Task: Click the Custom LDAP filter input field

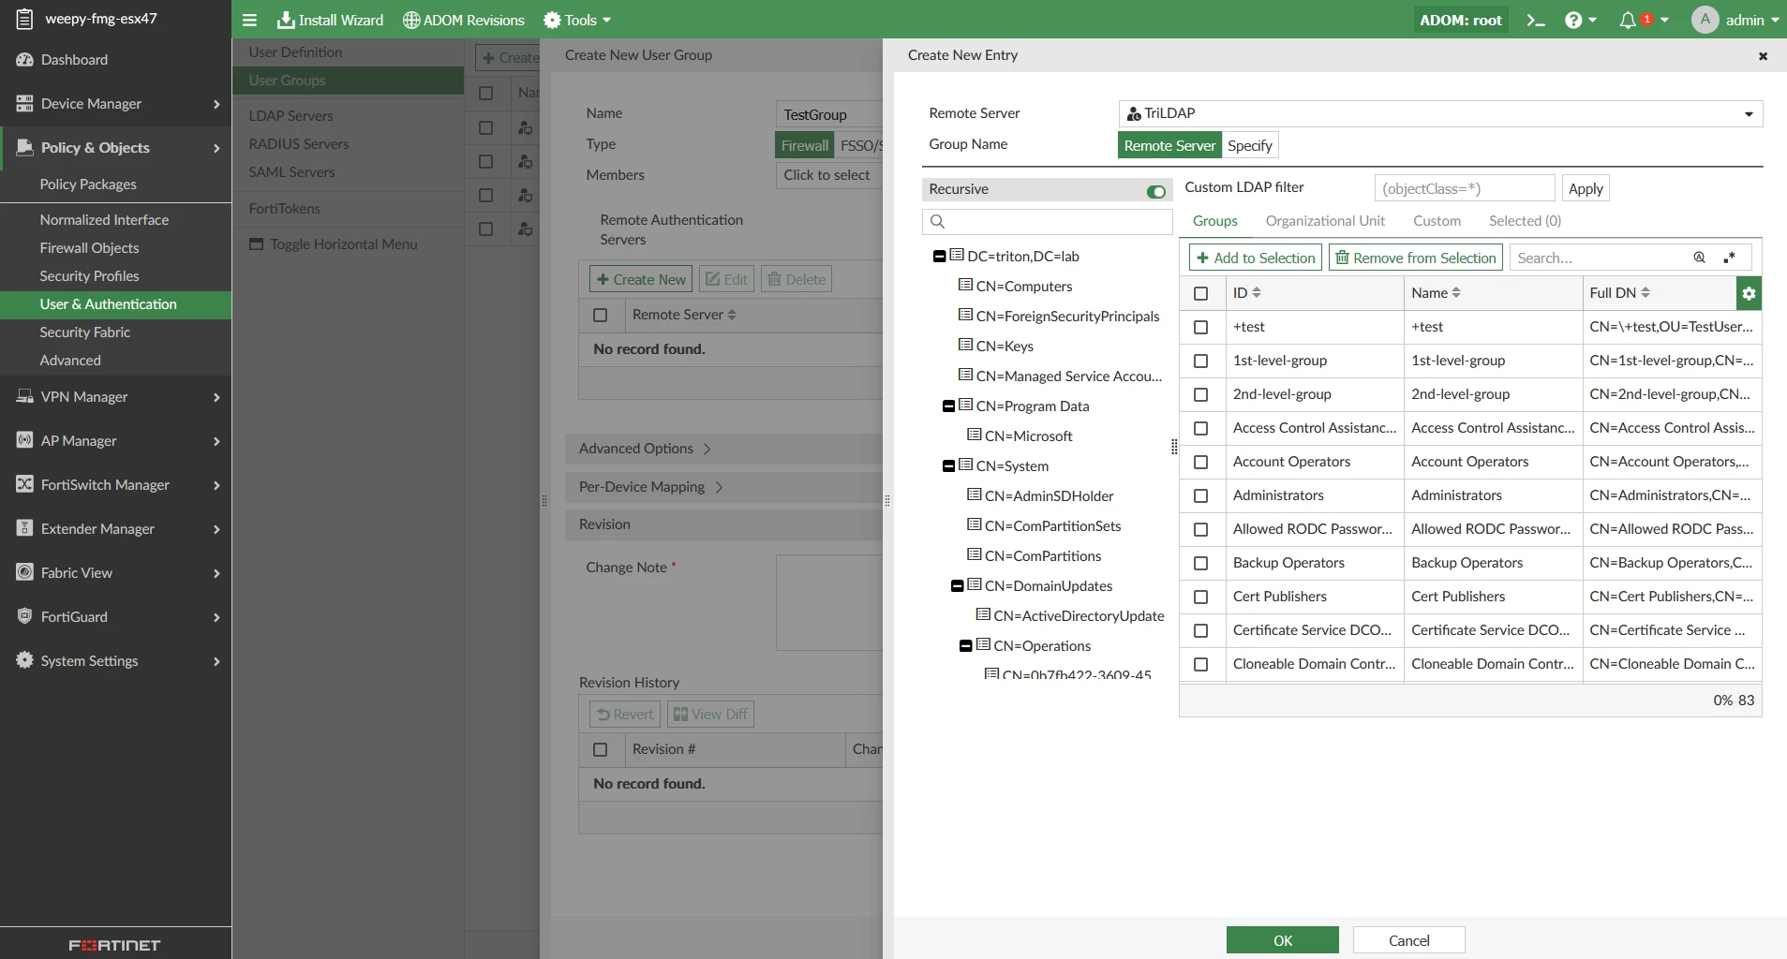Action: tap(1465, 188)
